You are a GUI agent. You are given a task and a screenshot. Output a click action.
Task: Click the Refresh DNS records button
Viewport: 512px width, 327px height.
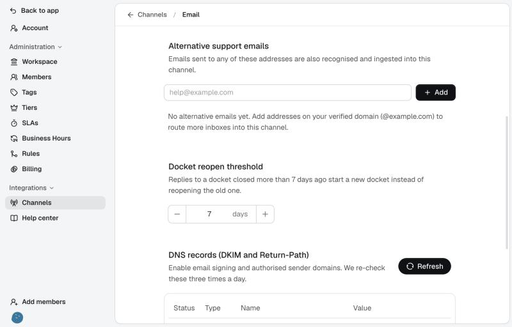(424, 266)
